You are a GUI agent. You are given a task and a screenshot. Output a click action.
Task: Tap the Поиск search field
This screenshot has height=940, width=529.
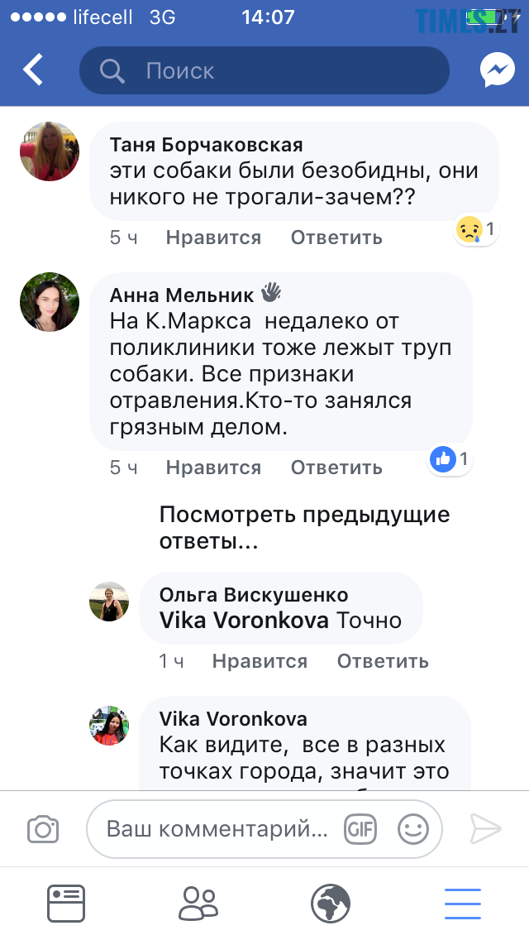[x=264, y=71]
